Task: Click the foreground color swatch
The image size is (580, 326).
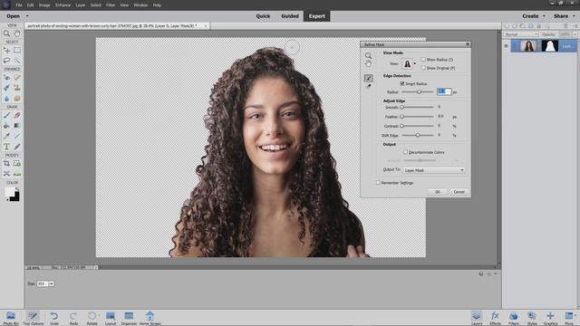Action: [10, 191]
